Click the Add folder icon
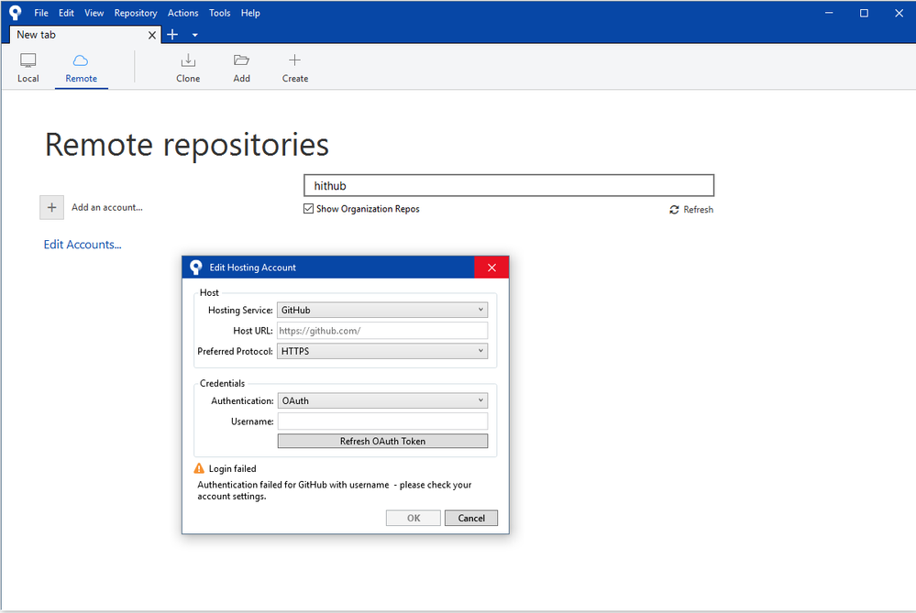Image resolution: width=916 pixels, height=613 pixels. [241, 61]
